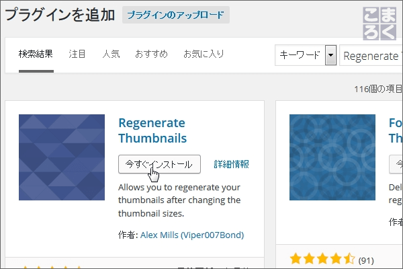
Task: Click the (91) rating count
Action: [x=366, y=261]
